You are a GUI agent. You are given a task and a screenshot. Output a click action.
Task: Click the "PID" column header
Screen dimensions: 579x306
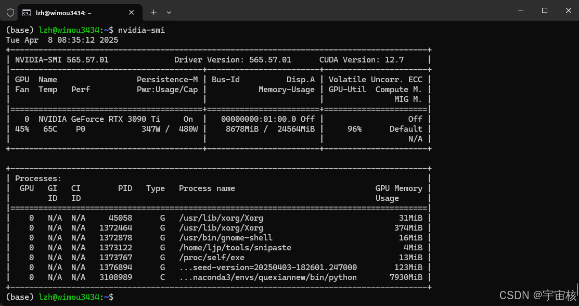coord(125,188)
